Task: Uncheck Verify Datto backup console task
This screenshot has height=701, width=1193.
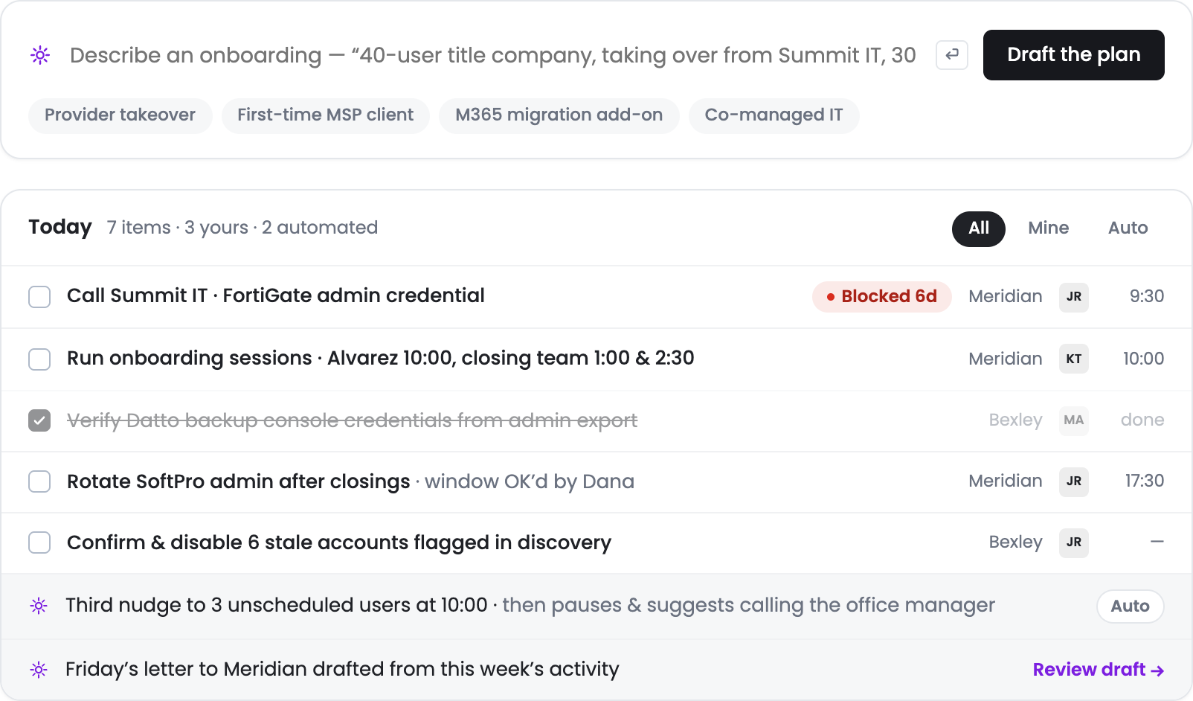Action: [x=39, y=420]
